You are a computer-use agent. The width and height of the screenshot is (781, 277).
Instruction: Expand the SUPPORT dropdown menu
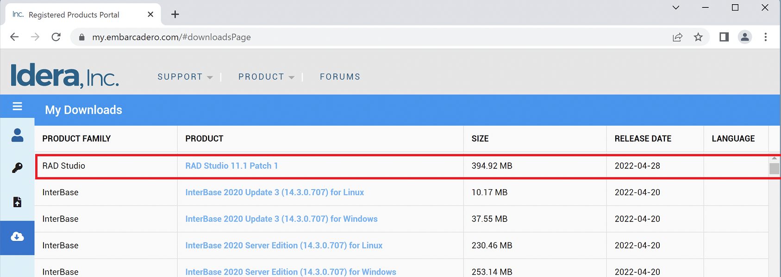[185, 77]
